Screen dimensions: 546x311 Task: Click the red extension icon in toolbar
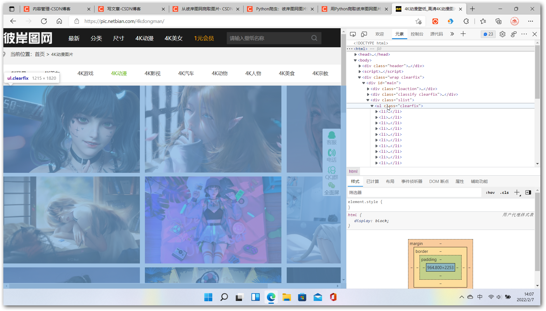[435, 21]
